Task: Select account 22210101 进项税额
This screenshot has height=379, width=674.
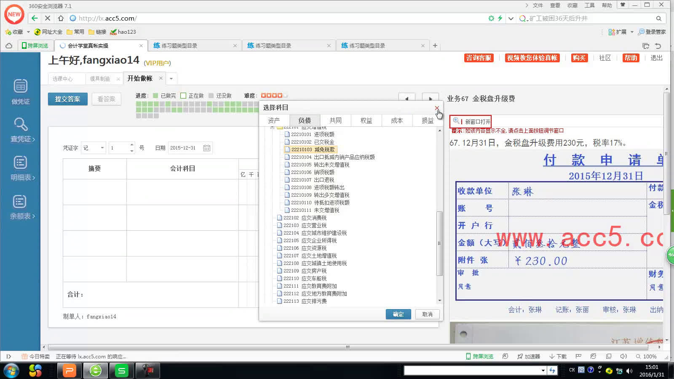Action: coord(313,134)
